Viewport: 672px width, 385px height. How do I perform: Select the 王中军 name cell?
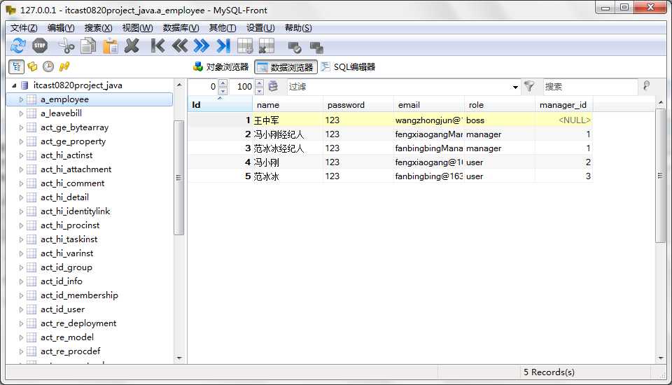(287, 120)
